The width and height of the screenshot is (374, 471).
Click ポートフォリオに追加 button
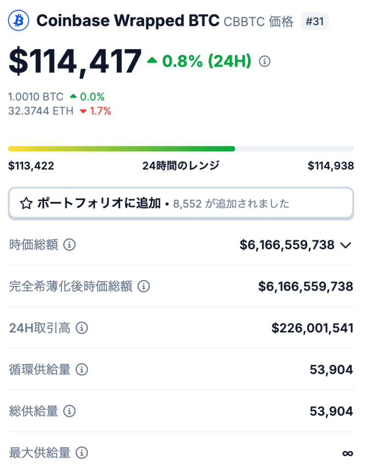(181, 204)
